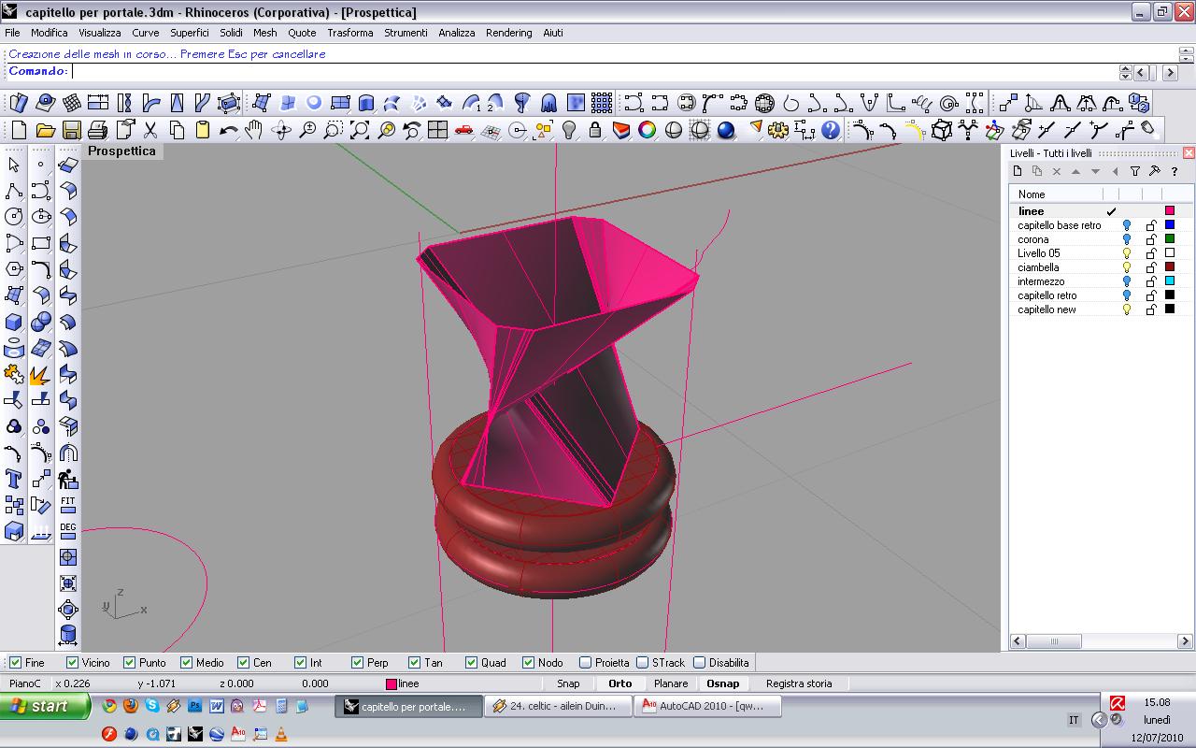
Task: Select the circle tool in sidebar
Action: point(14,216)
